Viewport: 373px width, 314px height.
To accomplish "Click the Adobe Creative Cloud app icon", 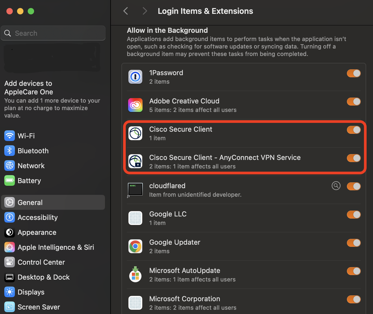I will [135, 105].
